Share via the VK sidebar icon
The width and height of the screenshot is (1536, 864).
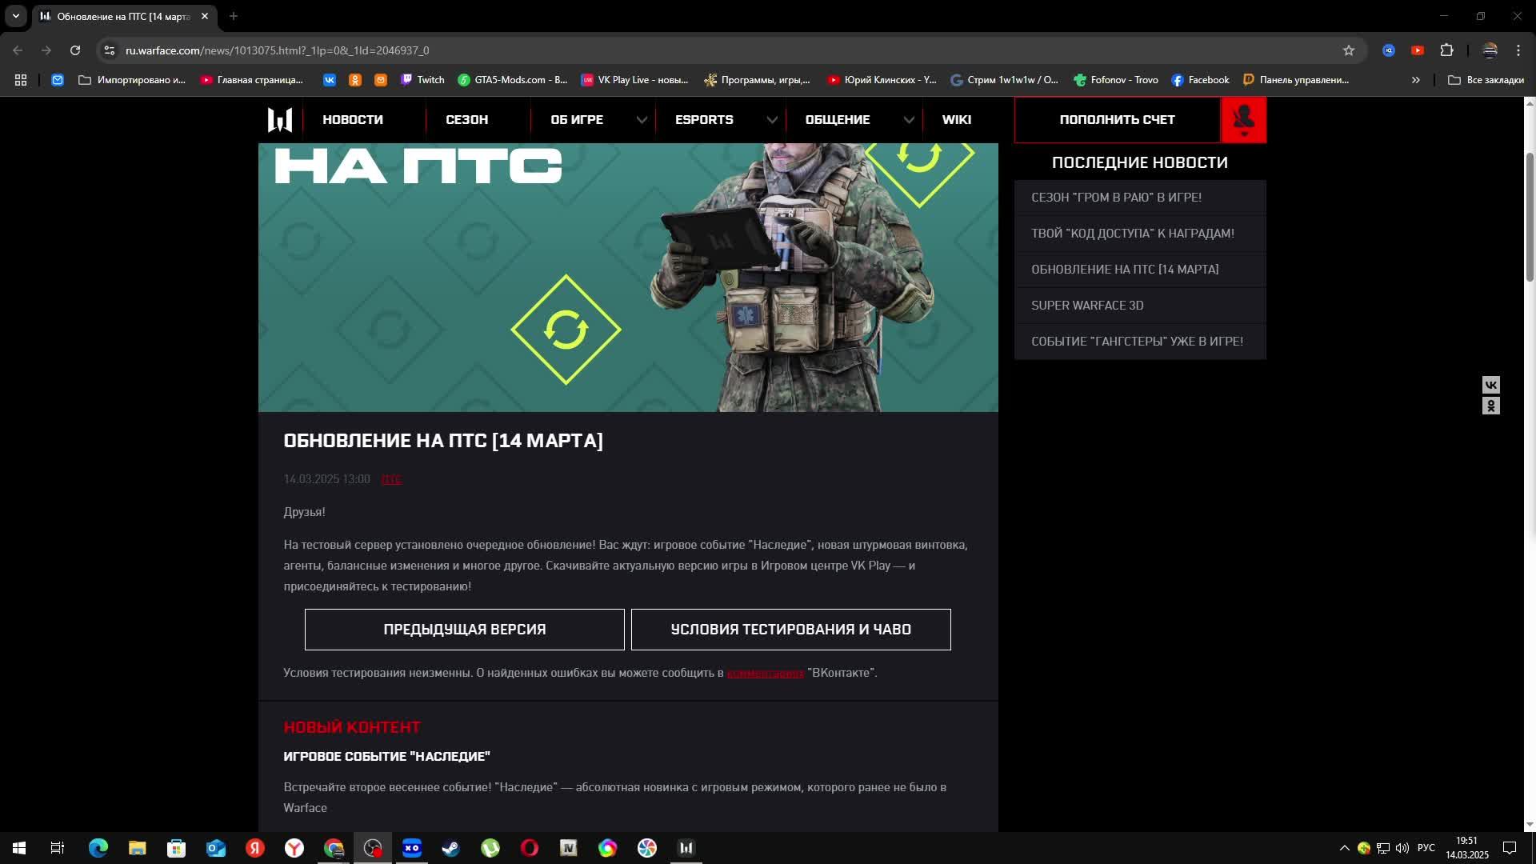coord(1490,385)
